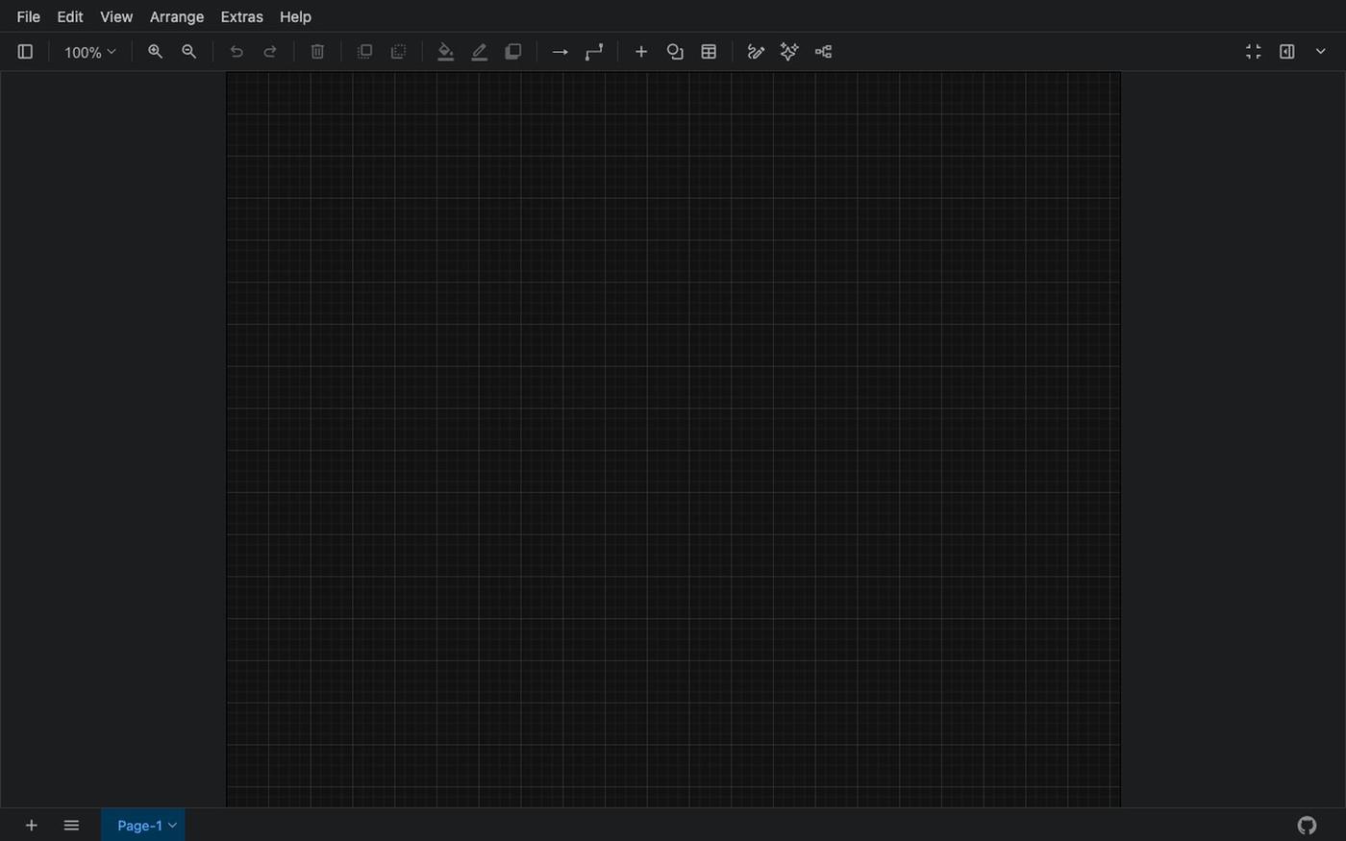This screenshot has width=1346, height=841.
Task: Open the Line Color pencil tool
Action: coord(479,52)
